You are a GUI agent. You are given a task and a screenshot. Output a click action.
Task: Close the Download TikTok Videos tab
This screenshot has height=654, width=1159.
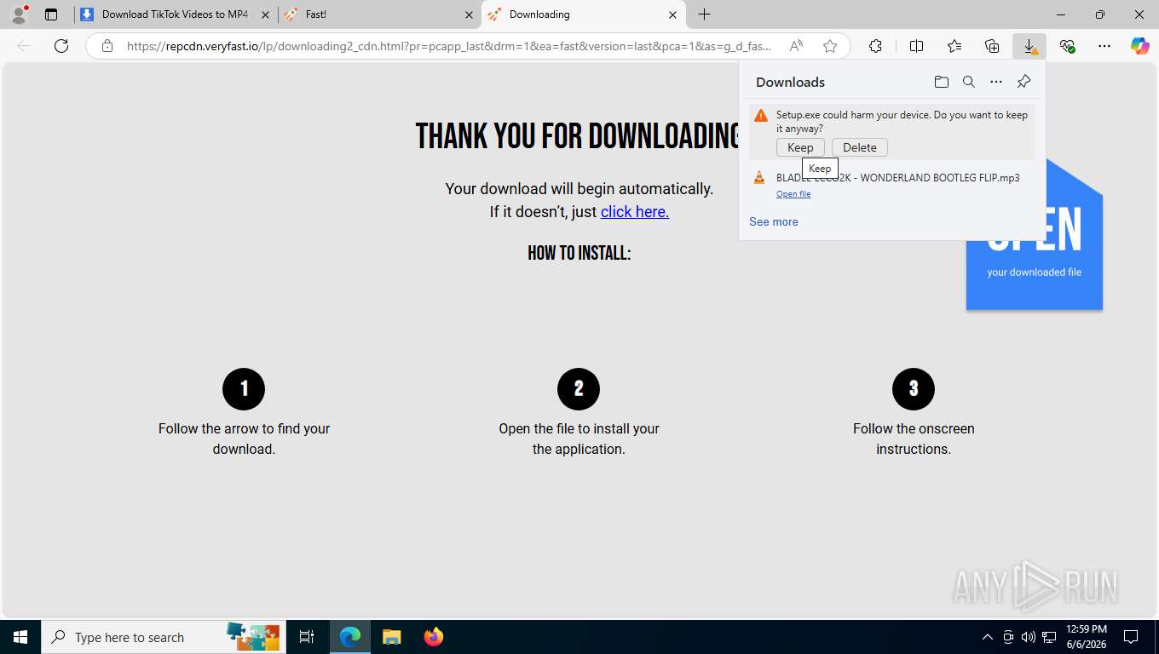coord(266,14)
